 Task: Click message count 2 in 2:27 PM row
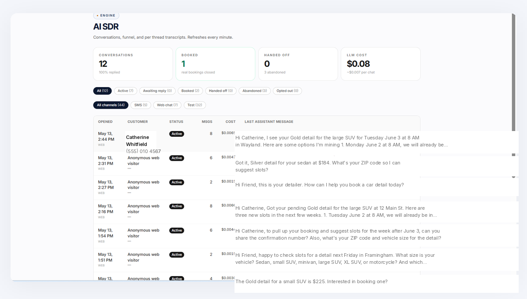pos(211,182)
